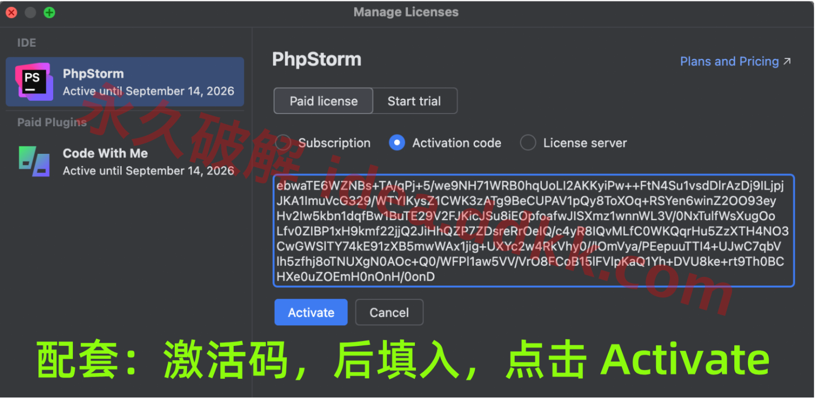815x399 pixels.
Task: Select the PhpStorm logo icon in sidebar
Action: [34, 82]
